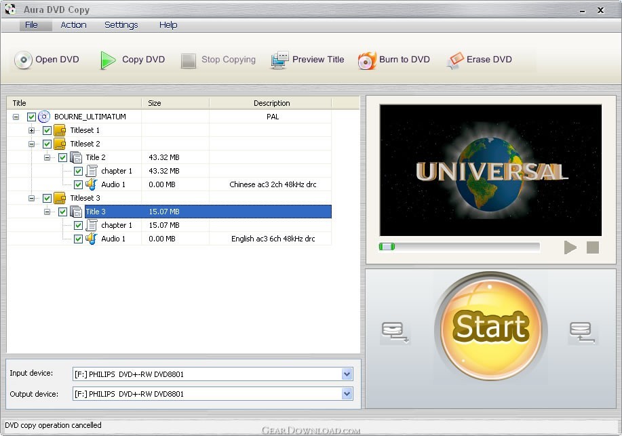The height and width of the screenshot is (436, 622).
Task: Toggle the Titleset 1 checkbox
Action: point(47,130)
